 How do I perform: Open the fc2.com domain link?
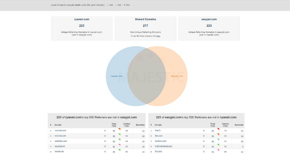158,151
